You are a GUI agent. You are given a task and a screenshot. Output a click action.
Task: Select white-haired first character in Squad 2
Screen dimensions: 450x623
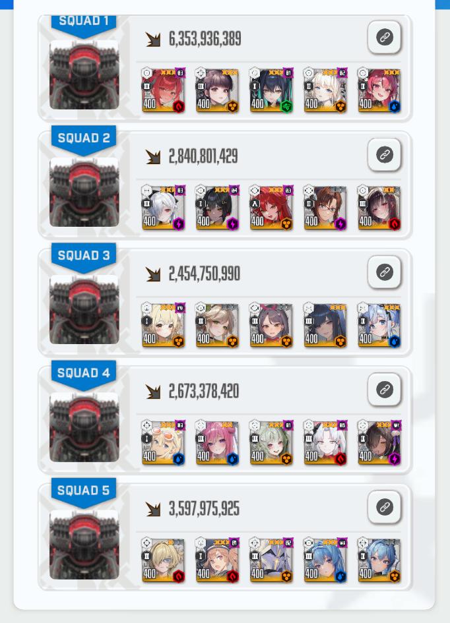click(x=164, y=208)
